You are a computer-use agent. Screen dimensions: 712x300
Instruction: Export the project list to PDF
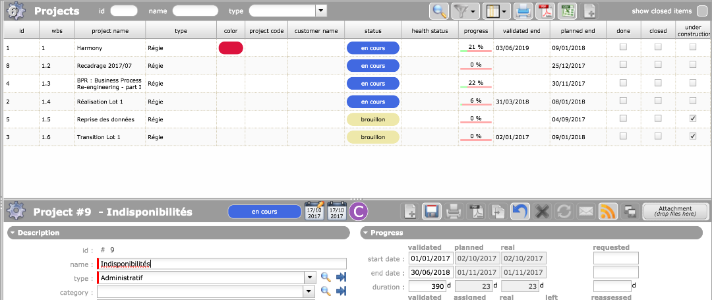tap(545, 11)
